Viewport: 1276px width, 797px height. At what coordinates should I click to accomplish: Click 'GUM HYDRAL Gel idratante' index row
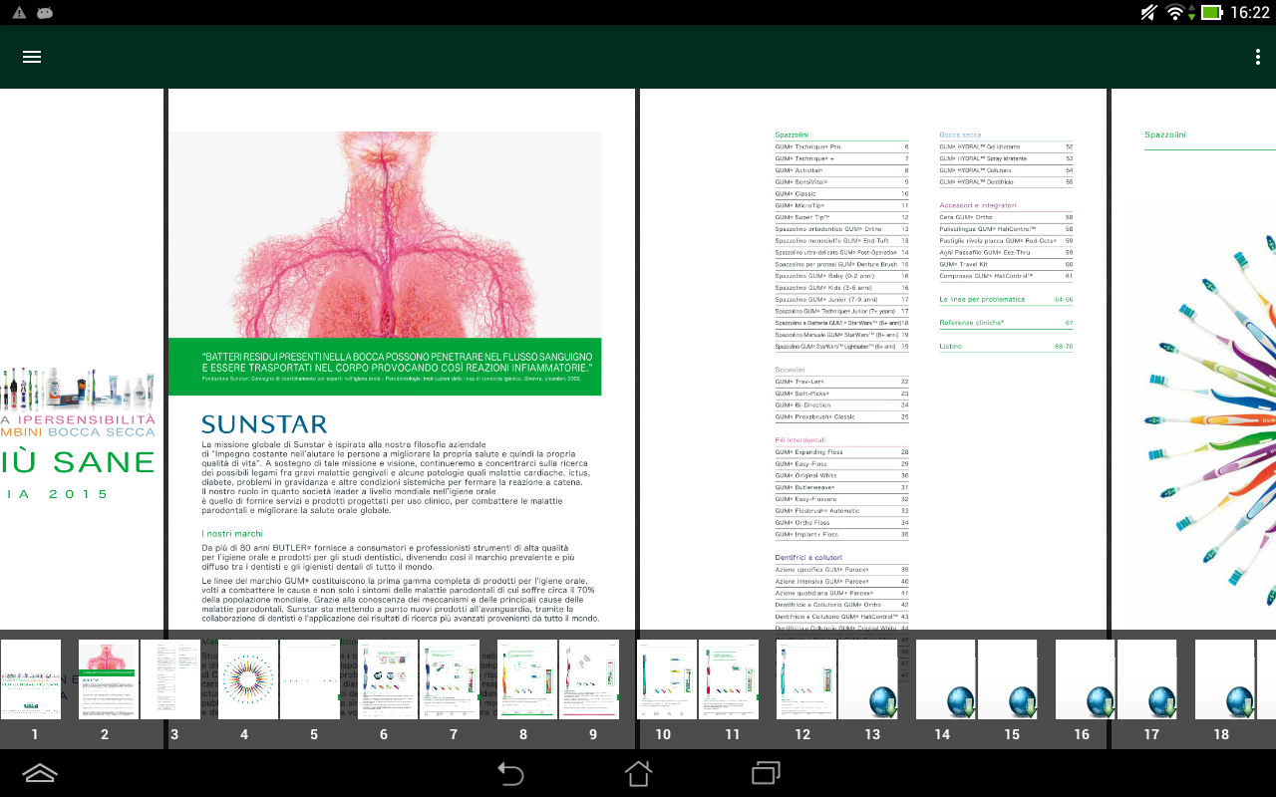1006,146
